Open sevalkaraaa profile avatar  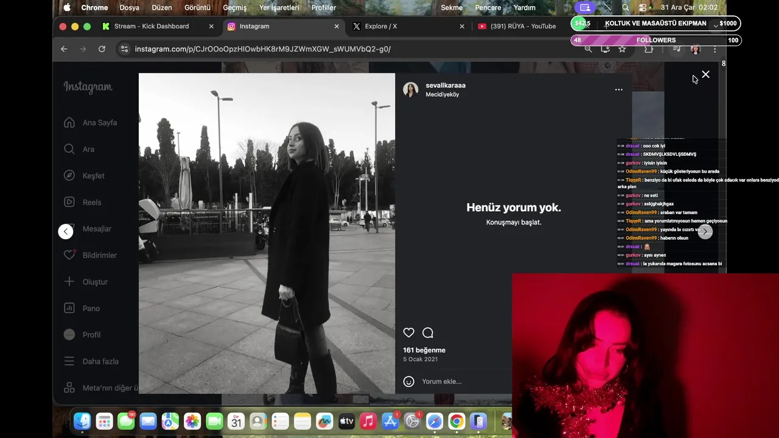(x=411, y=89)
